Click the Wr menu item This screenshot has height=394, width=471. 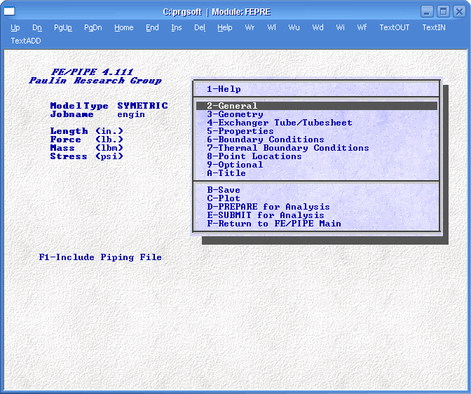coord(250,27)
